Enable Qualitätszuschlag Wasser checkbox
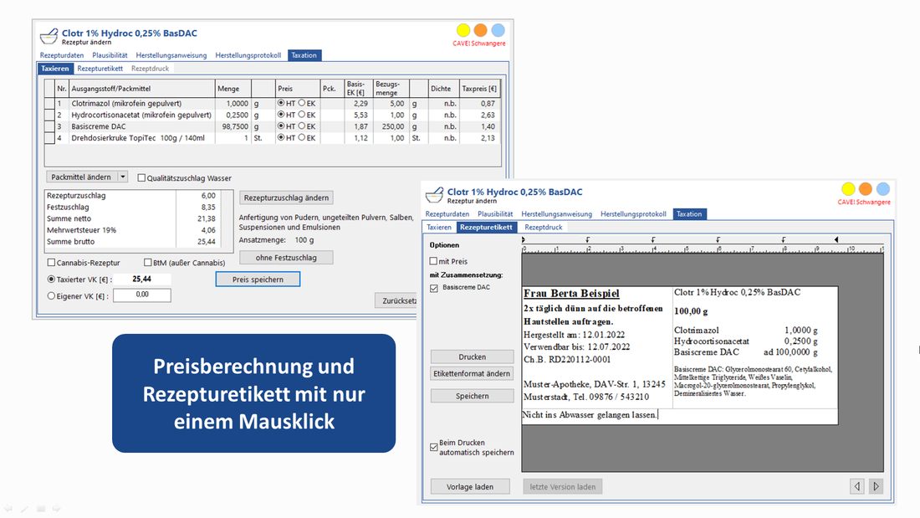The height and width of the screenshot is (518, 920). click(141, 178)
